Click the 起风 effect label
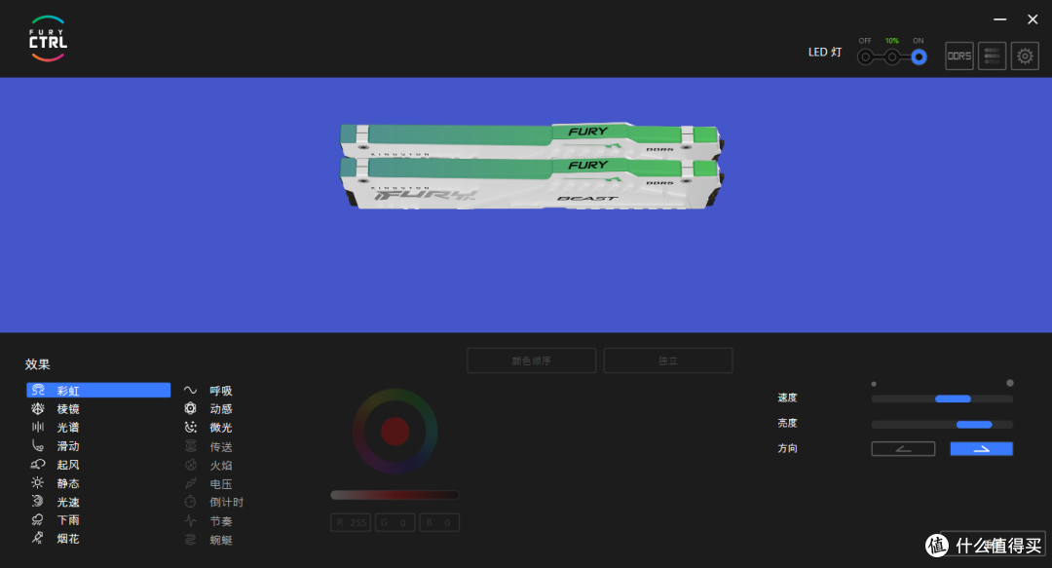The height and width of the screenshot is (568, 1052). pyautogui.click(x=68, y=465)
